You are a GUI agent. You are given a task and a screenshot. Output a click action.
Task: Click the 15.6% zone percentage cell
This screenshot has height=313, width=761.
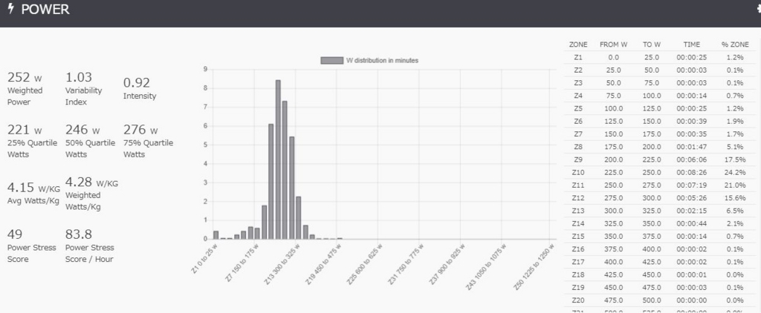pyautogui.click(x=735, y=198)
